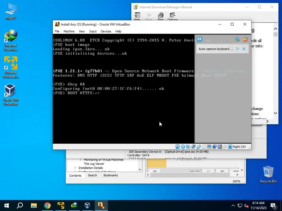
Task: Open the Windows notification center icon
Action: click(x=273, y=206)
